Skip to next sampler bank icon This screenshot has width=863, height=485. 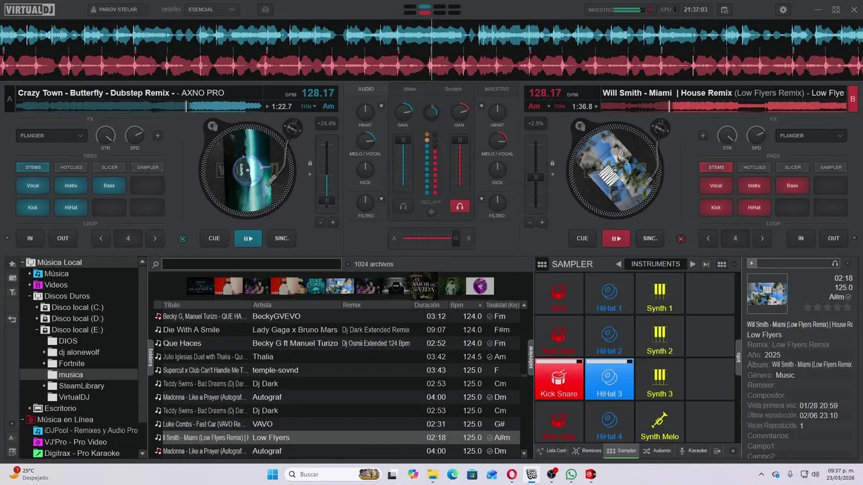(706, 264)
